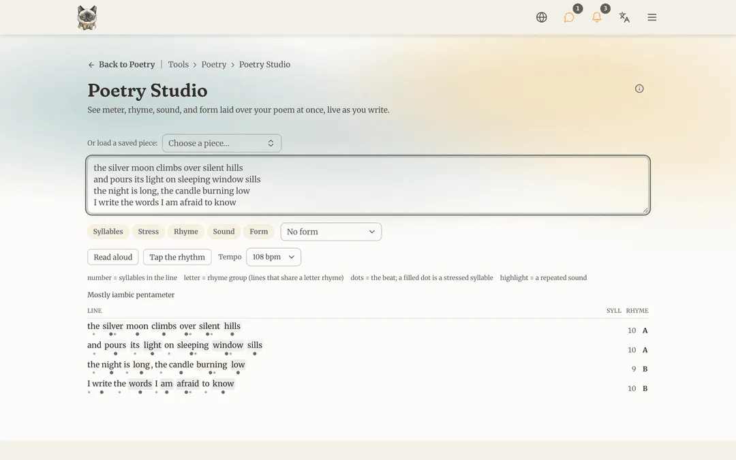
Task: Open chat messages icon with badge 1
Action: pos(569,17)
